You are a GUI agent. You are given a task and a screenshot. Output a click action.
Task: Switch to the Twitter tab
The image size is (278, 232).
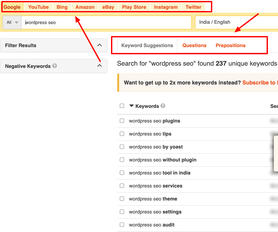click(x=193, y=7)
